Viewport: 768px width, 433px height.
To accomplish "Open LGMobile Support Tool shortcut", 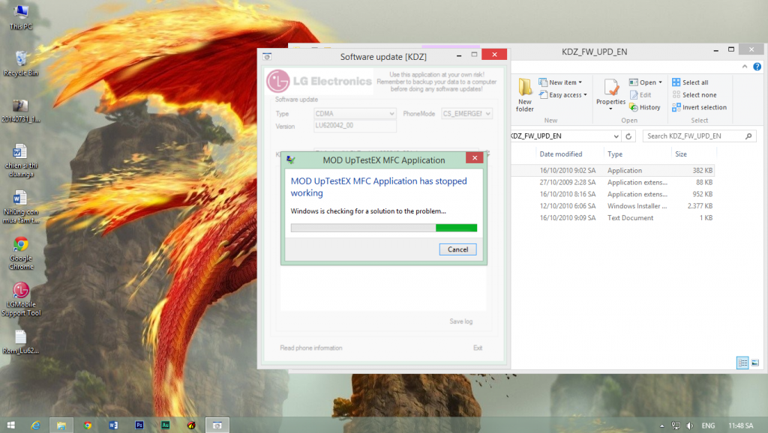I will [x=21, y=299].
